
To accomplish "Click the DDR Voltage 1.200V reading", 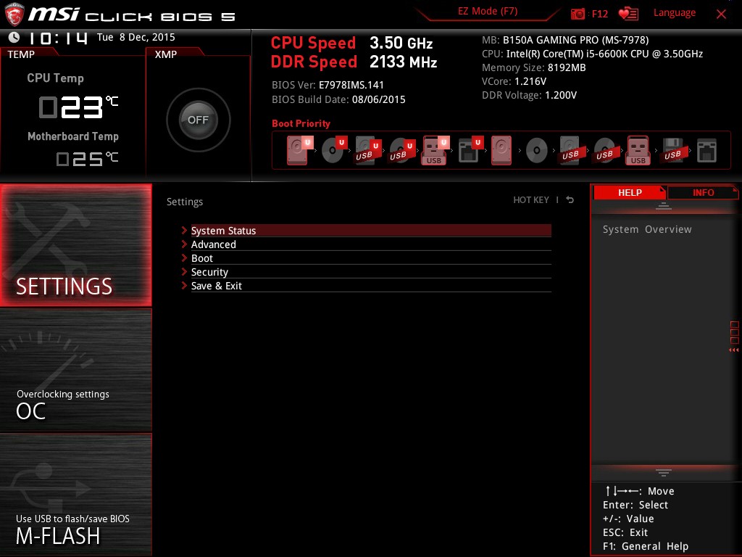I will point(529,95).
